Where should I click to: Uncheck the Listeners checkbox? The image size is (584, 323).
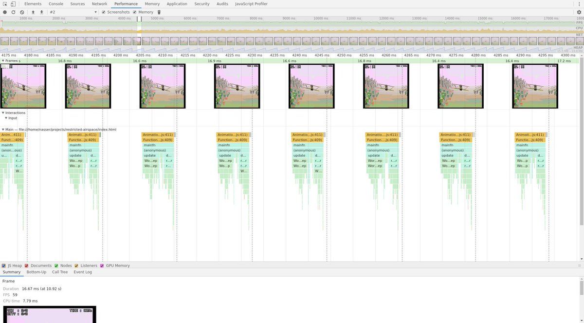point(76,266)
